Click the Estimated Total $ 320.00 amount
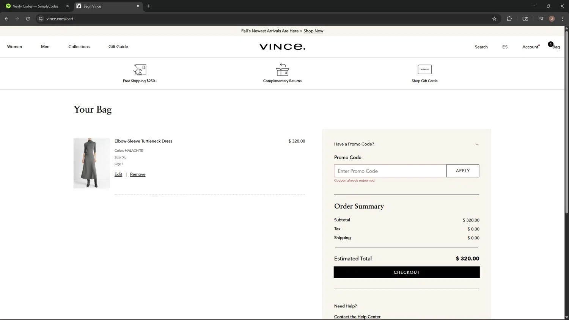This screenshot has width=569, height=320. (467, 259)
